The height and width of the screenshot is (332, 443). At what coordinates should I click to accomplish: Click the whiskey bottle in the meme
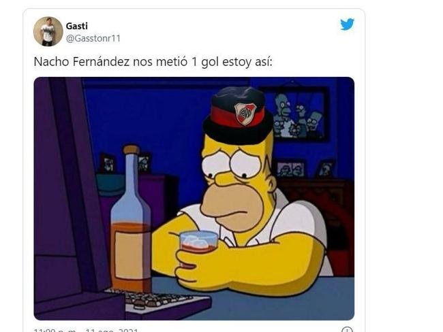pyautogui.click(x=131, y=218)
